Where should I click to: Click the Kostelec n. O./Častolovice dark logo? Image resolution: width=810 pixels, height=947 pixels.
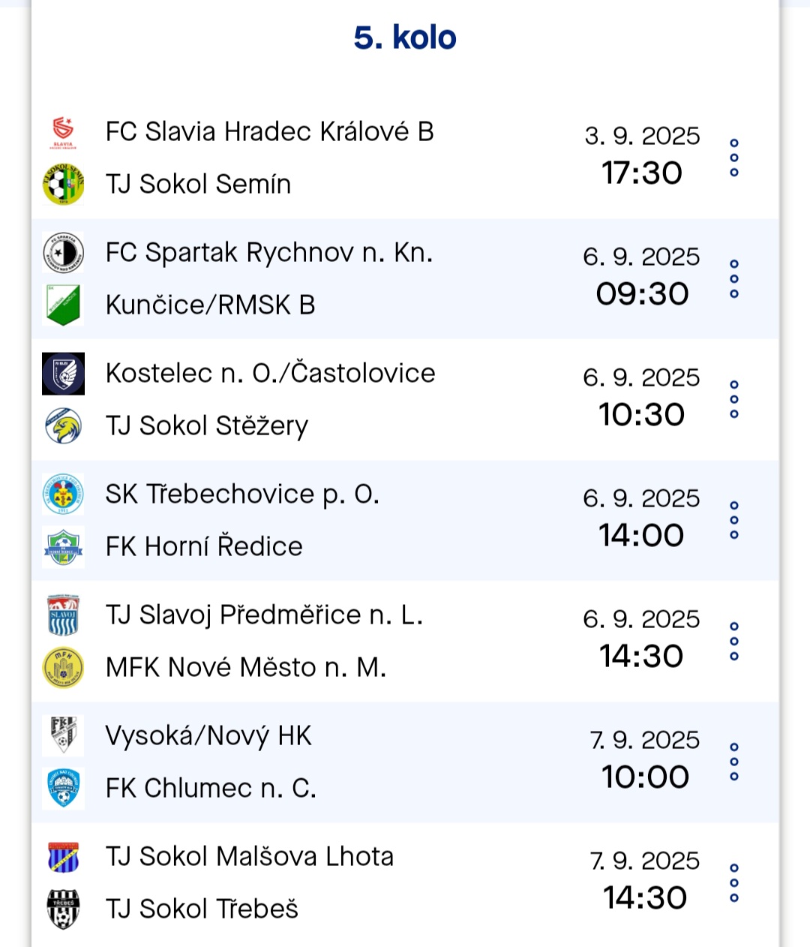pos(63,374)
